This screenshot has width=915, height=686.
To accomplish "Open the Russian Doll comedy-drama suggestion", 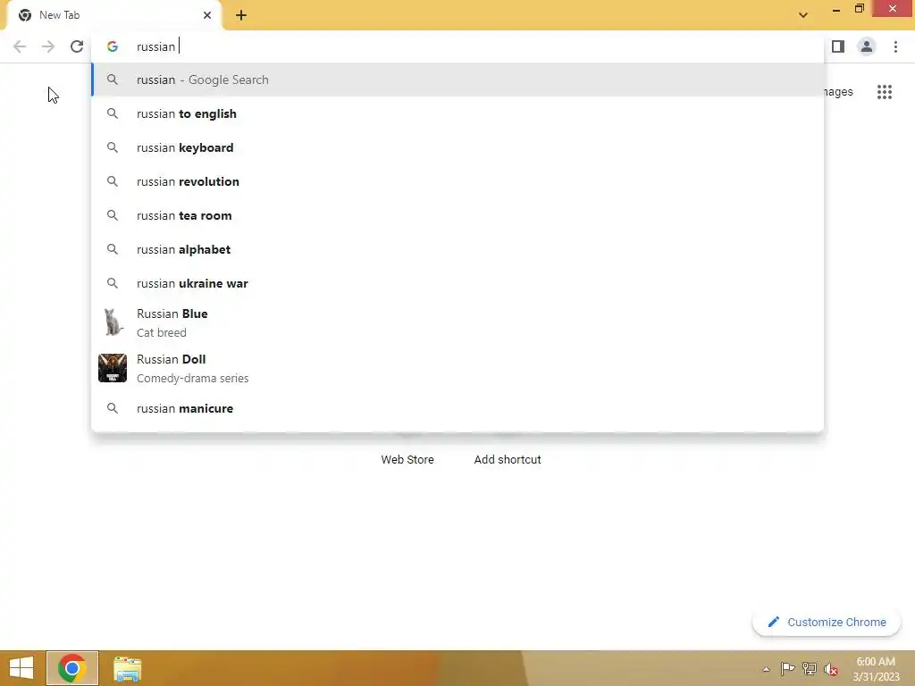I will tap(458, 368).
